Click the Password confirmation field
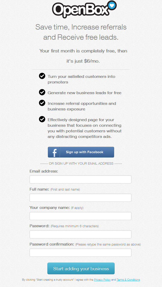The width and height of the screenshot is (162, 287). tap(80, 253)
